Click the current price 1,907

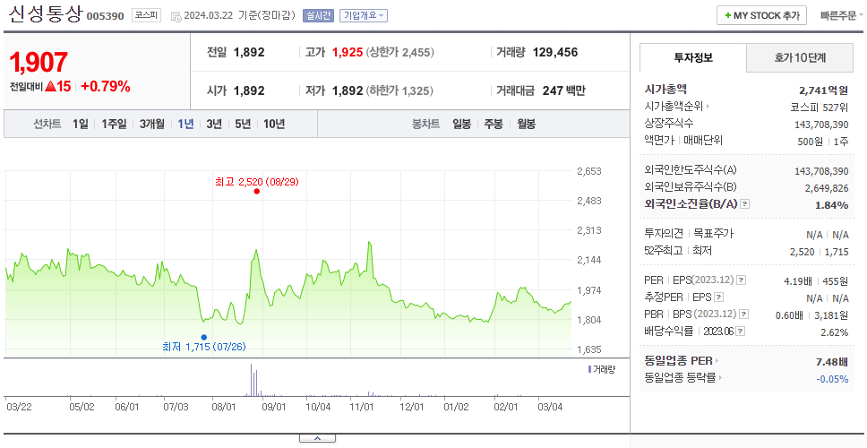pos(39,63)
